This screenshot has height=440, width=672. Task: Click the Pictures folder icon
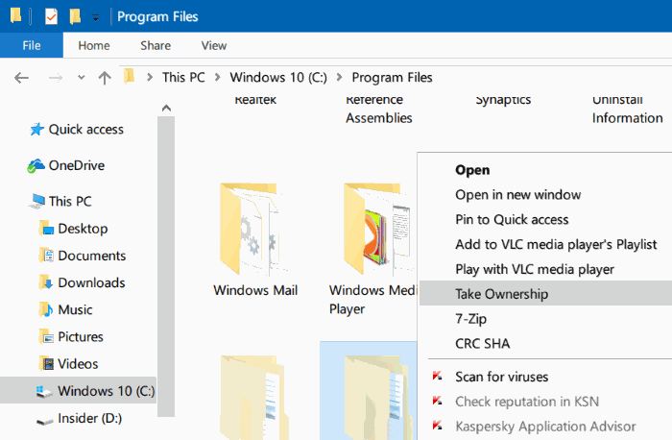tap(46, 336)
